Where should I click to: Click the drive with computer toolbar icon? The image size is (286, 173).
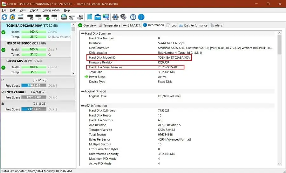tap(80, 17)
